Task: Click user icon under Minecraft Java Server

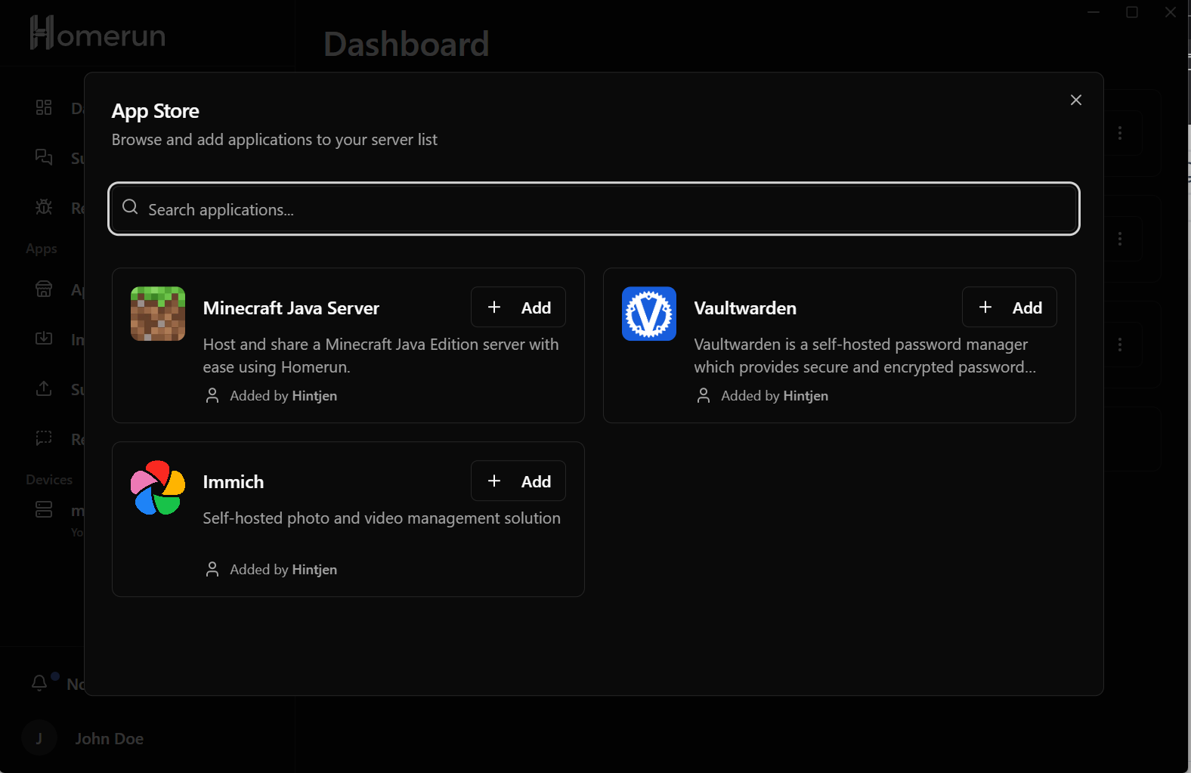Action: coord(212,396)
